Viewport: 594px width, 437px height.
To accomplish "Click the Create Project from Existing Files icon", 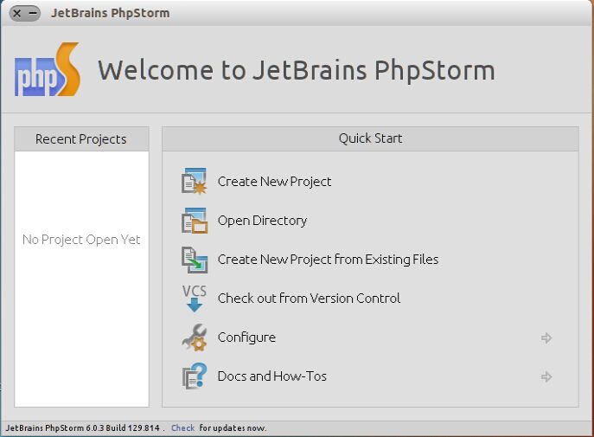I will (x=195, y=260).
